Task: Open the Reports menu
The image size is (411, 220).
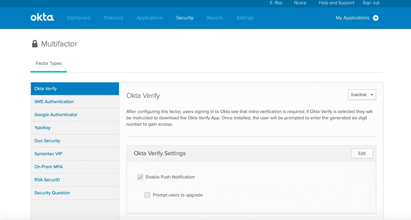Action: (215, 18)
